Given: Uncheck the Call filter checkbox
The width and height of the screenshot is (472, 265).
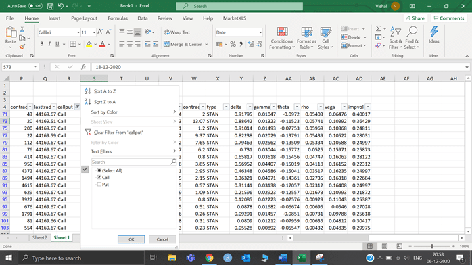Looking at the screenshot, I should [x=99, y=178].
